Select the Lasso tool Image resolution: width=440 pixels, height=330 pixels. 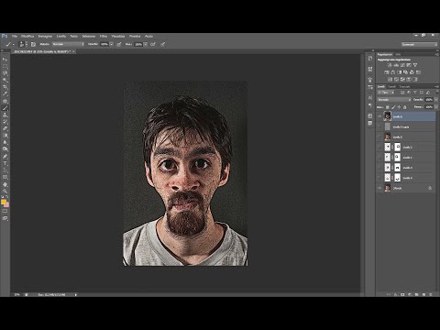tap(5, 73)
